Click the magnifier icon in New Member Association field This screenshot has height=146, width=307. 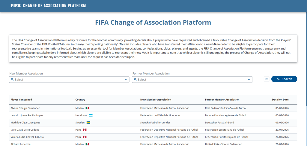[12, 80]
